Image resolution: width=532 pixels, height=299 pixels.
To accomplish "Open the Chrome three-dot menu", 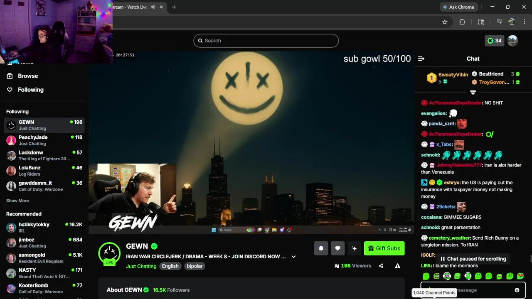I will pyautogui.click(x=524, y=22).
